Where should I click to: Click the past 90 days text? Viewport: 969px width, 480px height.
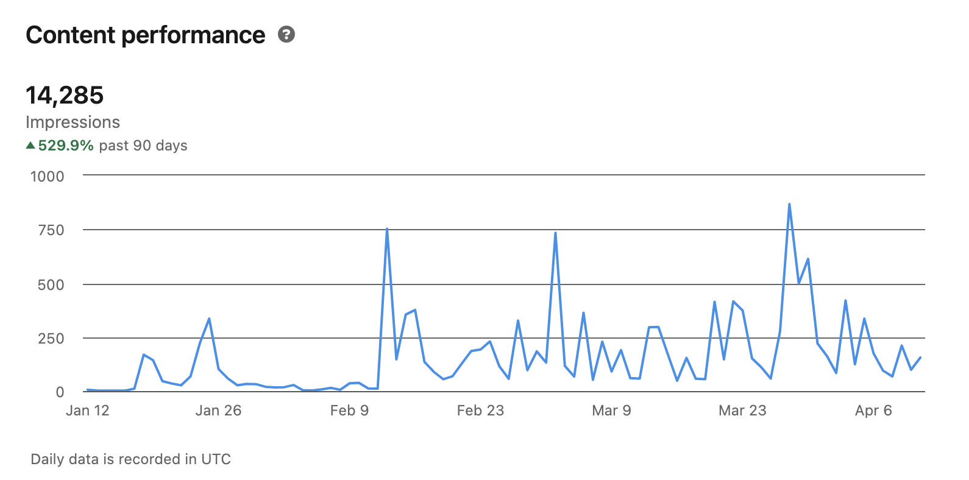tap(143, 146)
